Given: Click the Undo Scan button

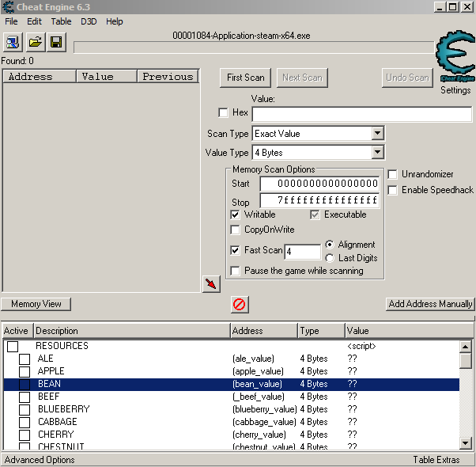Looking at the screenshot, I should coord(407,78).
